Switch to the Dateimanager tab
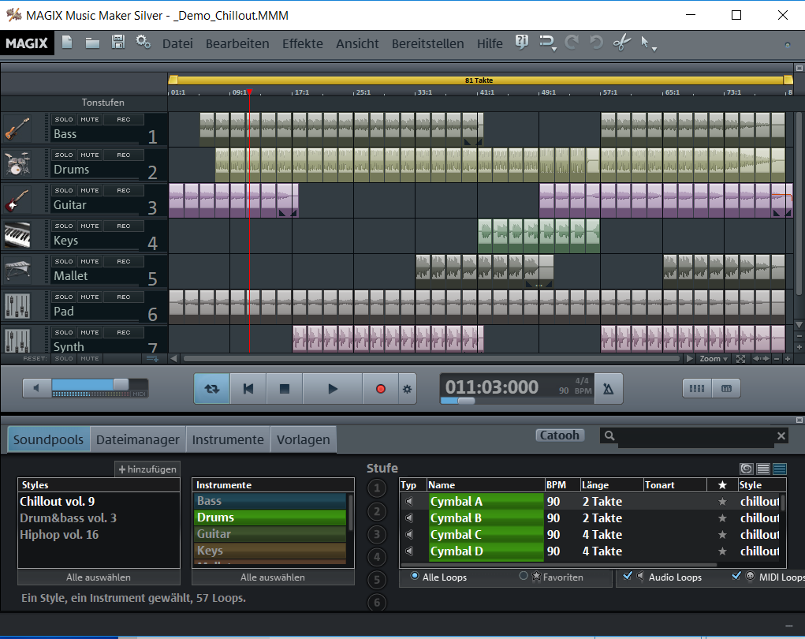The width and height of the screenshot is (805, 639). pos(138,439)
